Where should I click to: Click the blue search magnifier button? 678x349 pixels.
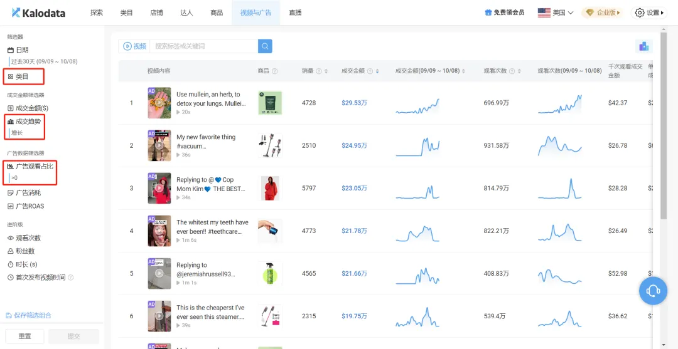click(265, 46)
